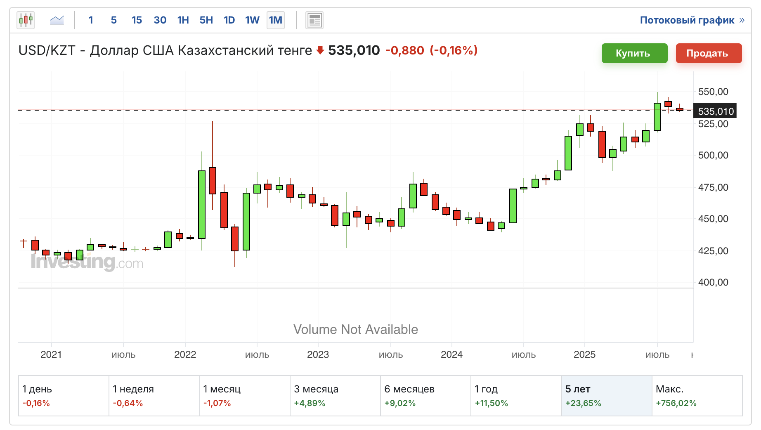Image resolution: width=761 pixels, height=430 pixels.
Task: Select the candlestick chart style icon
Action: (26, 19)
